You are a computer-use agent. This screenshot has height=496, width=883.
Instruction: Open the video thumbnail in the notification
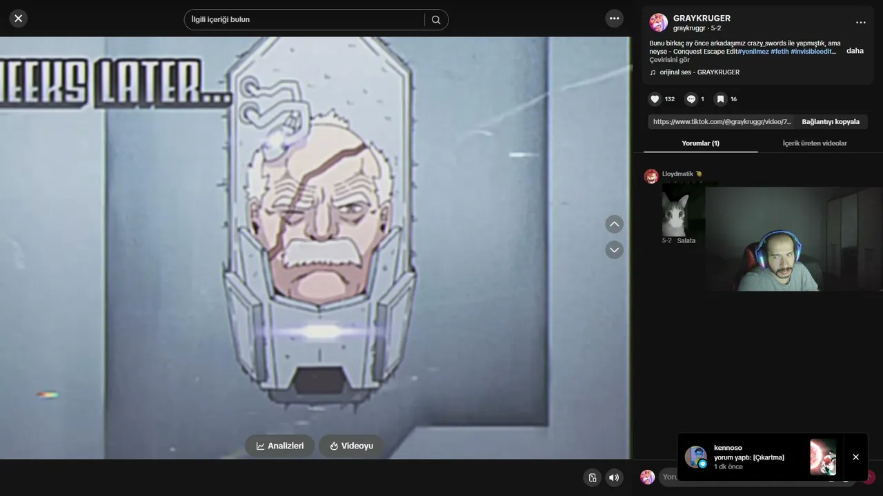click(x=823, y=457)
